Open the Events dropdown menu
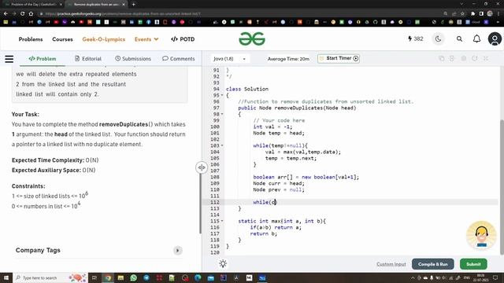504x283 pixels. pos(146,39)
